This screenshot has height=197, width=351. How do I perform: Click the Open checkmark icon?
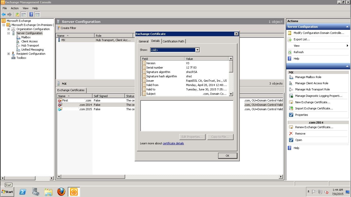(x=291, y=140)
